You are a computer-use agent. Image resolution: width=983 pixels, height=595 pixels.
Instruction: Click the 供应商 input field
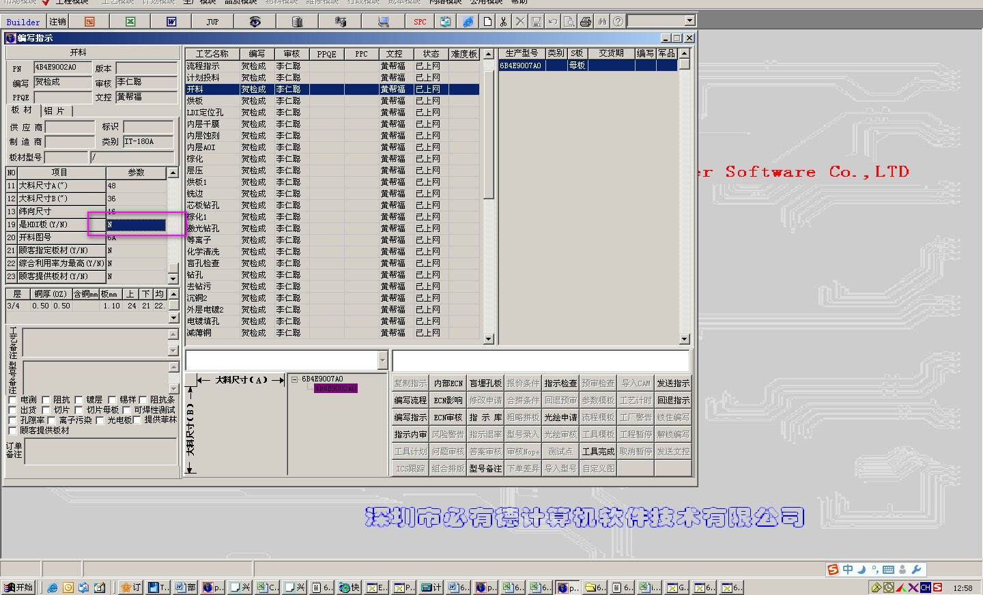70,127
